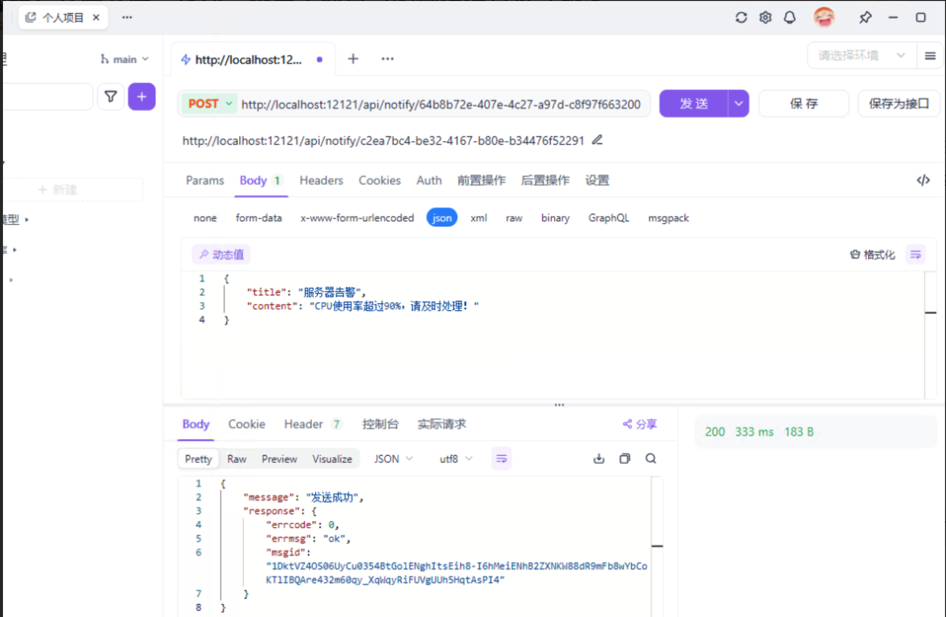
Task: Open the response Cookie tab
Action: click(x=247, y=424)
